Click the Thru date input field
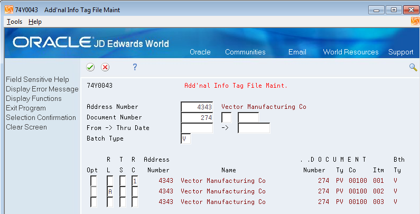The width and height of the screenshot is (420, 214). coord(254,128)
